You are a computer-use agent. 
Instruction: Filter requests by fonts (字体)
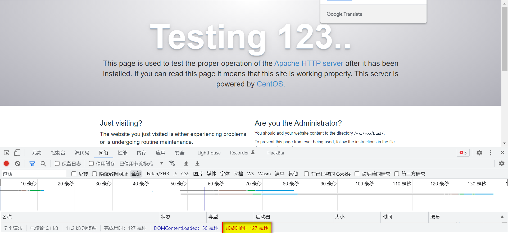225,174
